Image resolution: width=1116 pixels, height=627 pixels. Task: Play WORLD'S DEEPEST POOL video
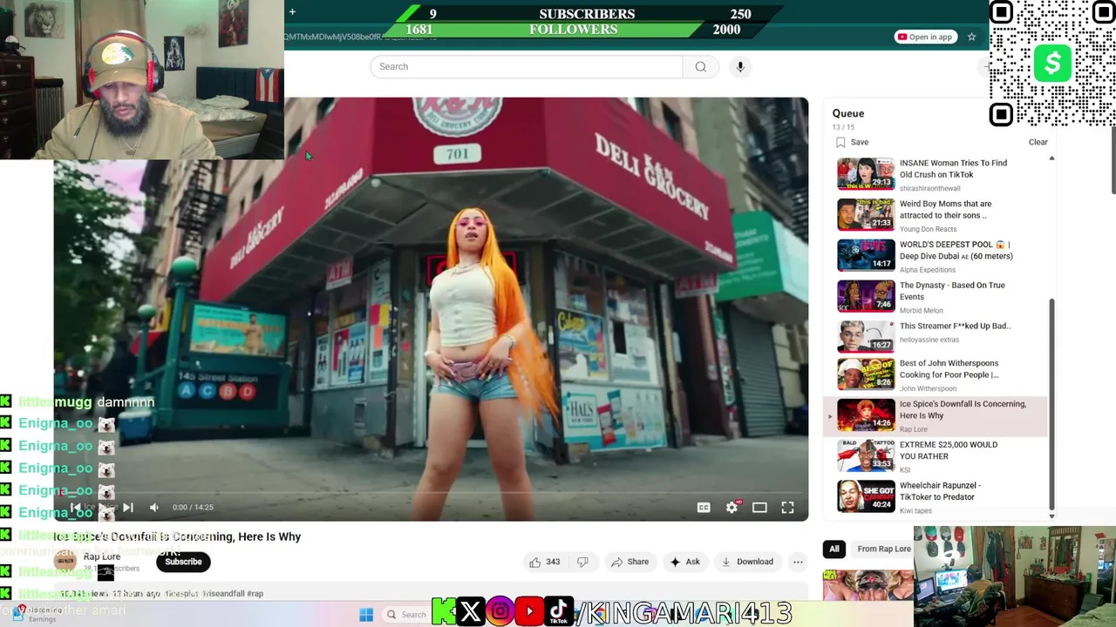tap(956, 251)
